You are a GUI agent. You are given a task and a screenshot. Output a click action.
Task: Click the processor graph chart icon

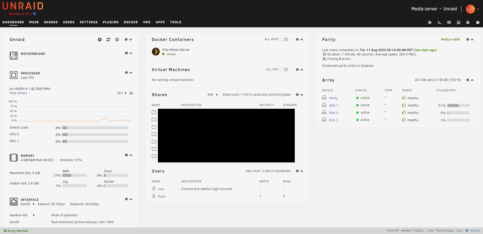point(131,93)
